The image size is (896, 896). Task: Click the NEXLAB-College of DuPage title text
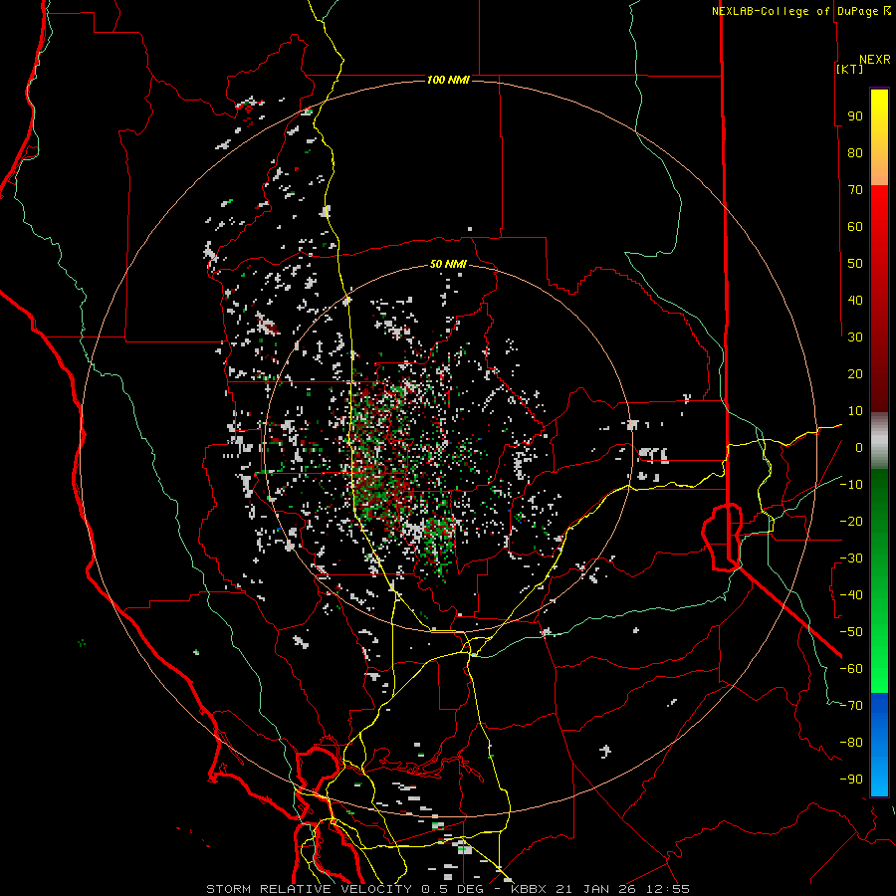[x=794, y=11]
